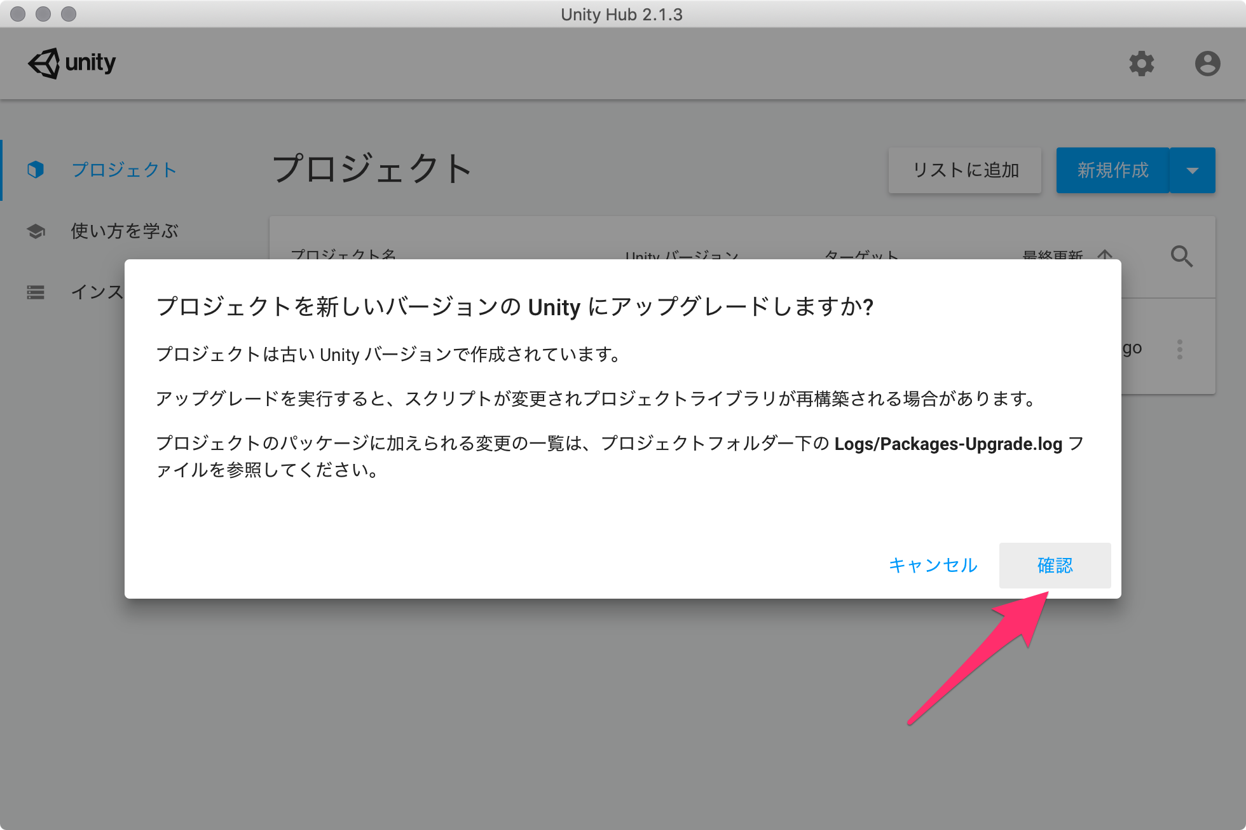The height and width of the screenshot is (830, 1246).
Task: Click the リストに追加 button
Action: (x=965, y=170)
